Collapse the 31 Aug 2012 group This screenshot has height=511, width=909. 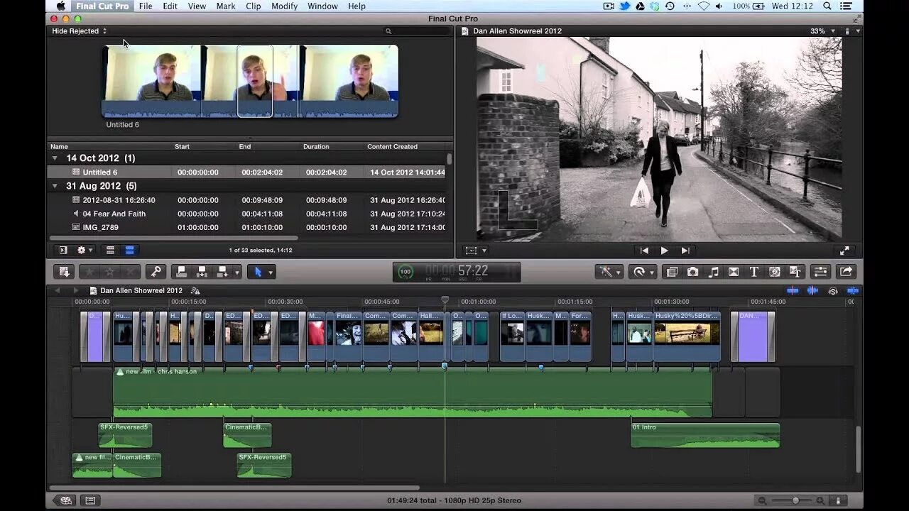(55, 186)
